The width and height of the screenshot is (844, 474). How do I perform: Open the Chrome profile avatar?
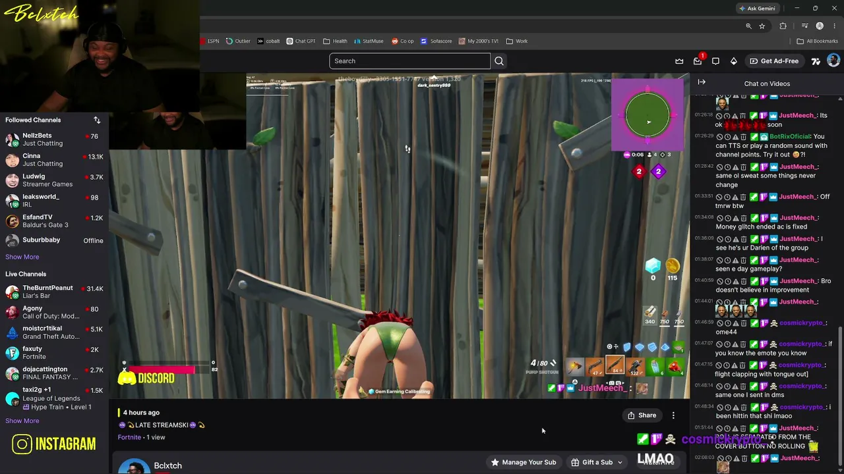[820, 26]
